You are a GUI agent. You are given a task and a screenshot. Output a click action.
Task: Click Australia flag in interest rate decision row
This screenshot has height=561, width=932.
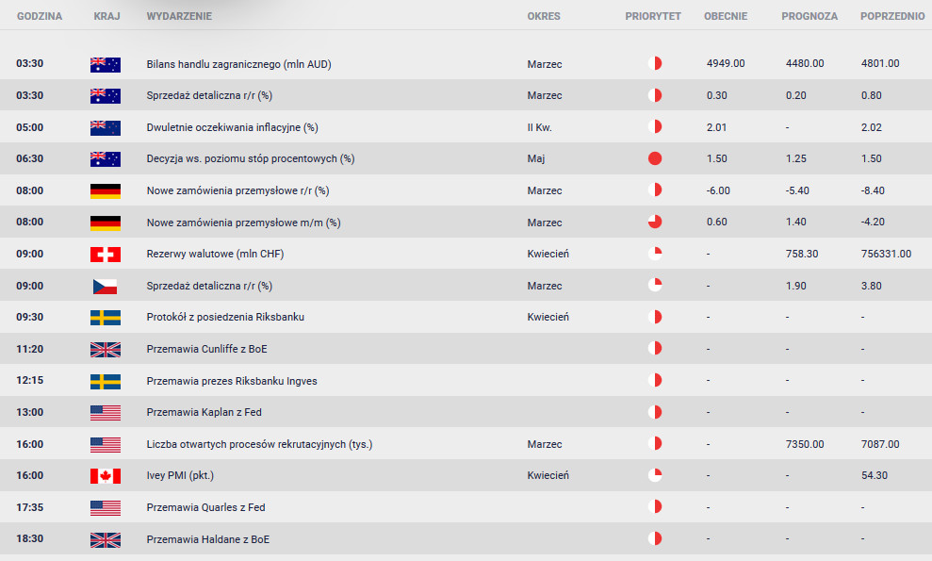click(x=106, y=158)
